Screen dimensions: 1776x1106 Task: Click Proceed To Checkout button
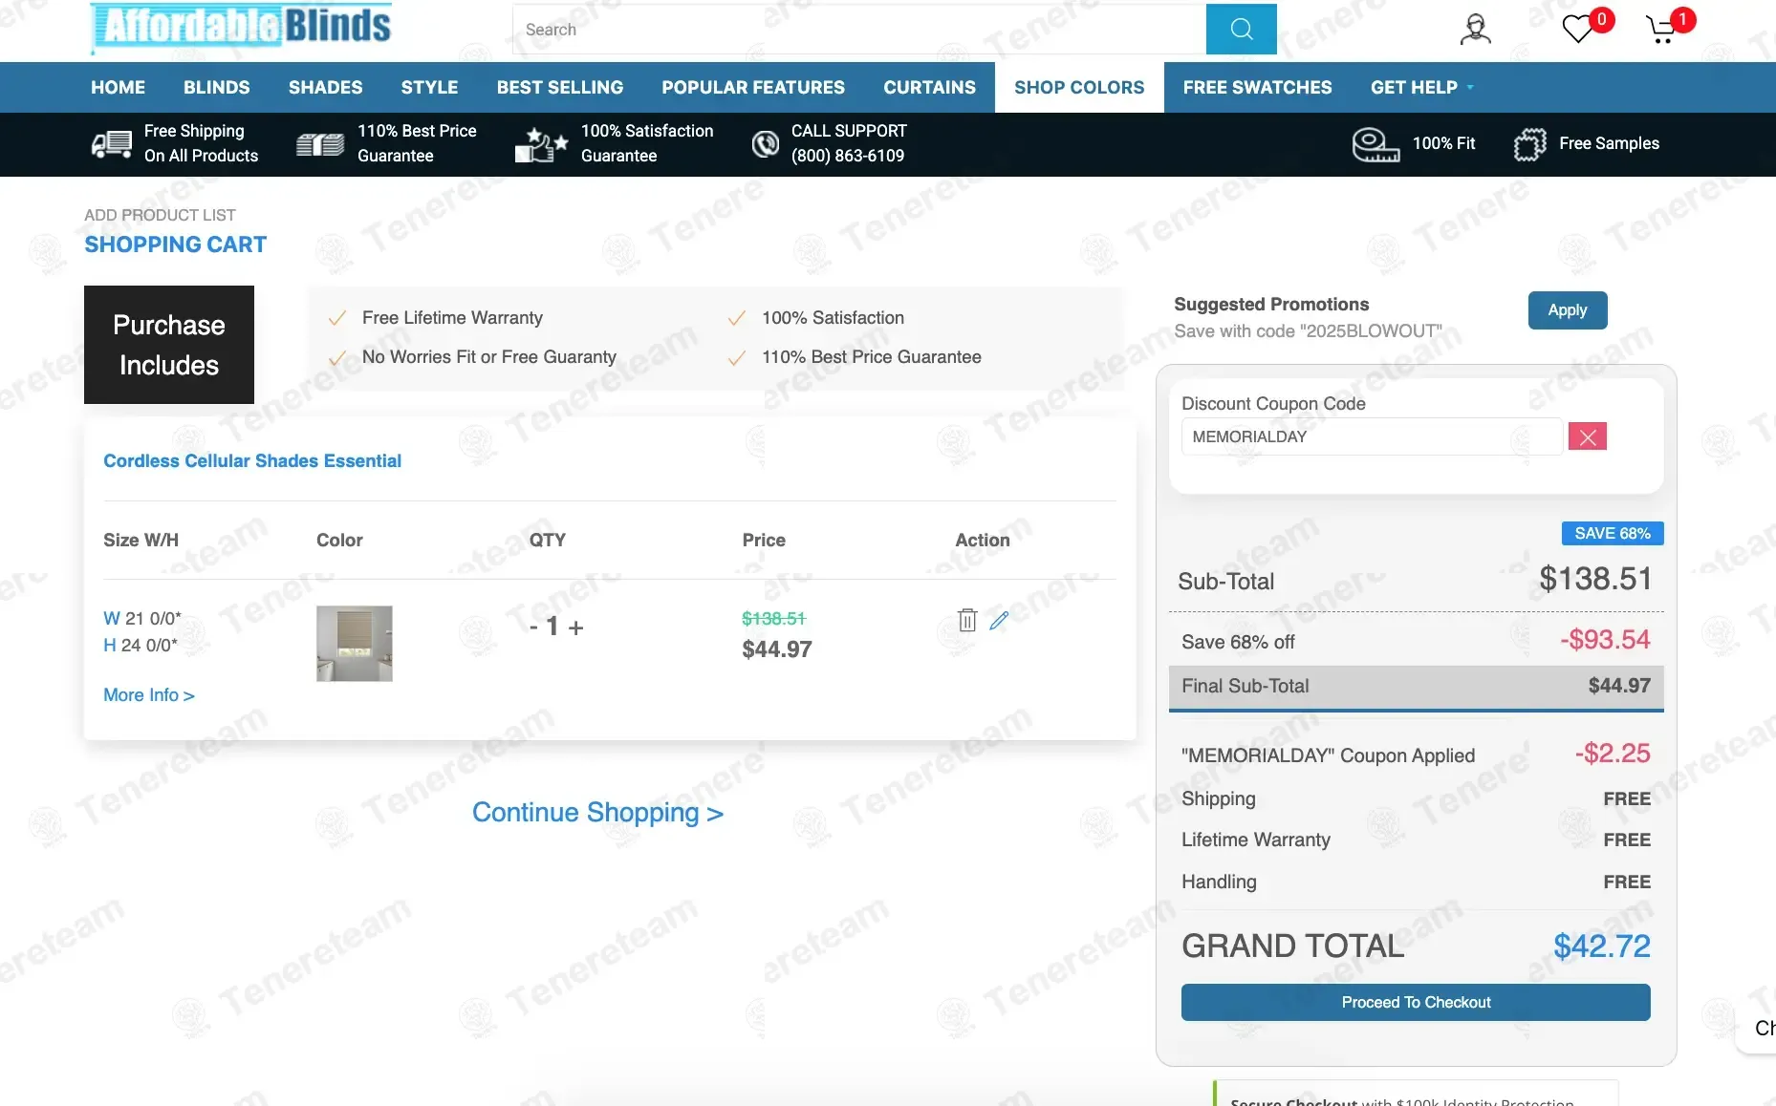click(x=1416, y=1002)
